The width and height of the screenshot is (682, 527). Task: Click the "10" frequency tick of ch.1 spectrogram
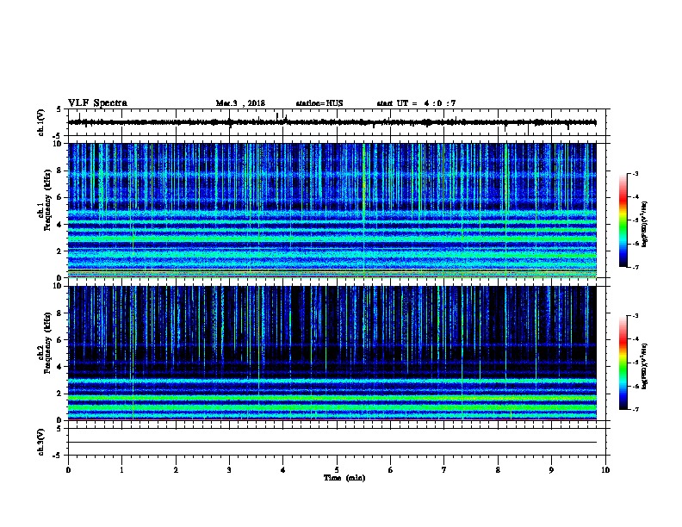tap(57, 144)
